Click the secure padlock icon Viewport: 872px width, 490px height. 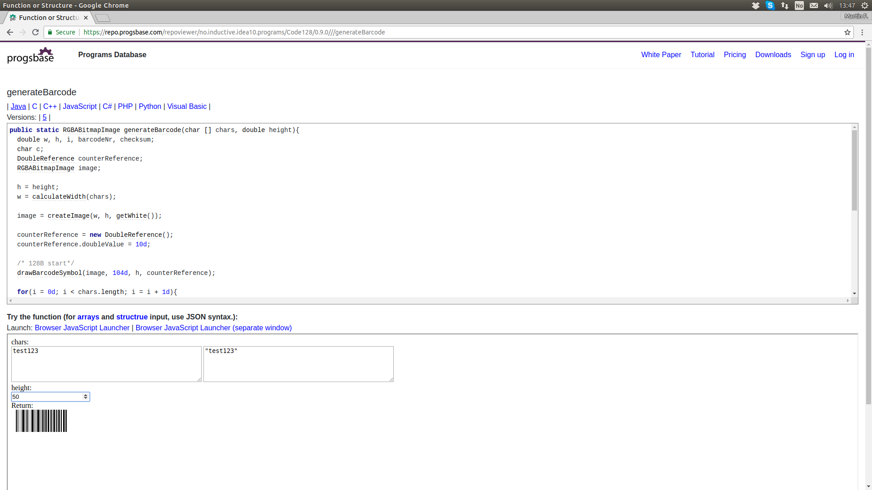[50, 32]
